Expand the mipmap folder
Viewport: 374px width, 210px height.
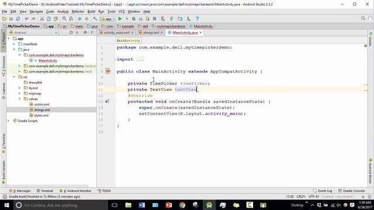[x=20, y=93]
